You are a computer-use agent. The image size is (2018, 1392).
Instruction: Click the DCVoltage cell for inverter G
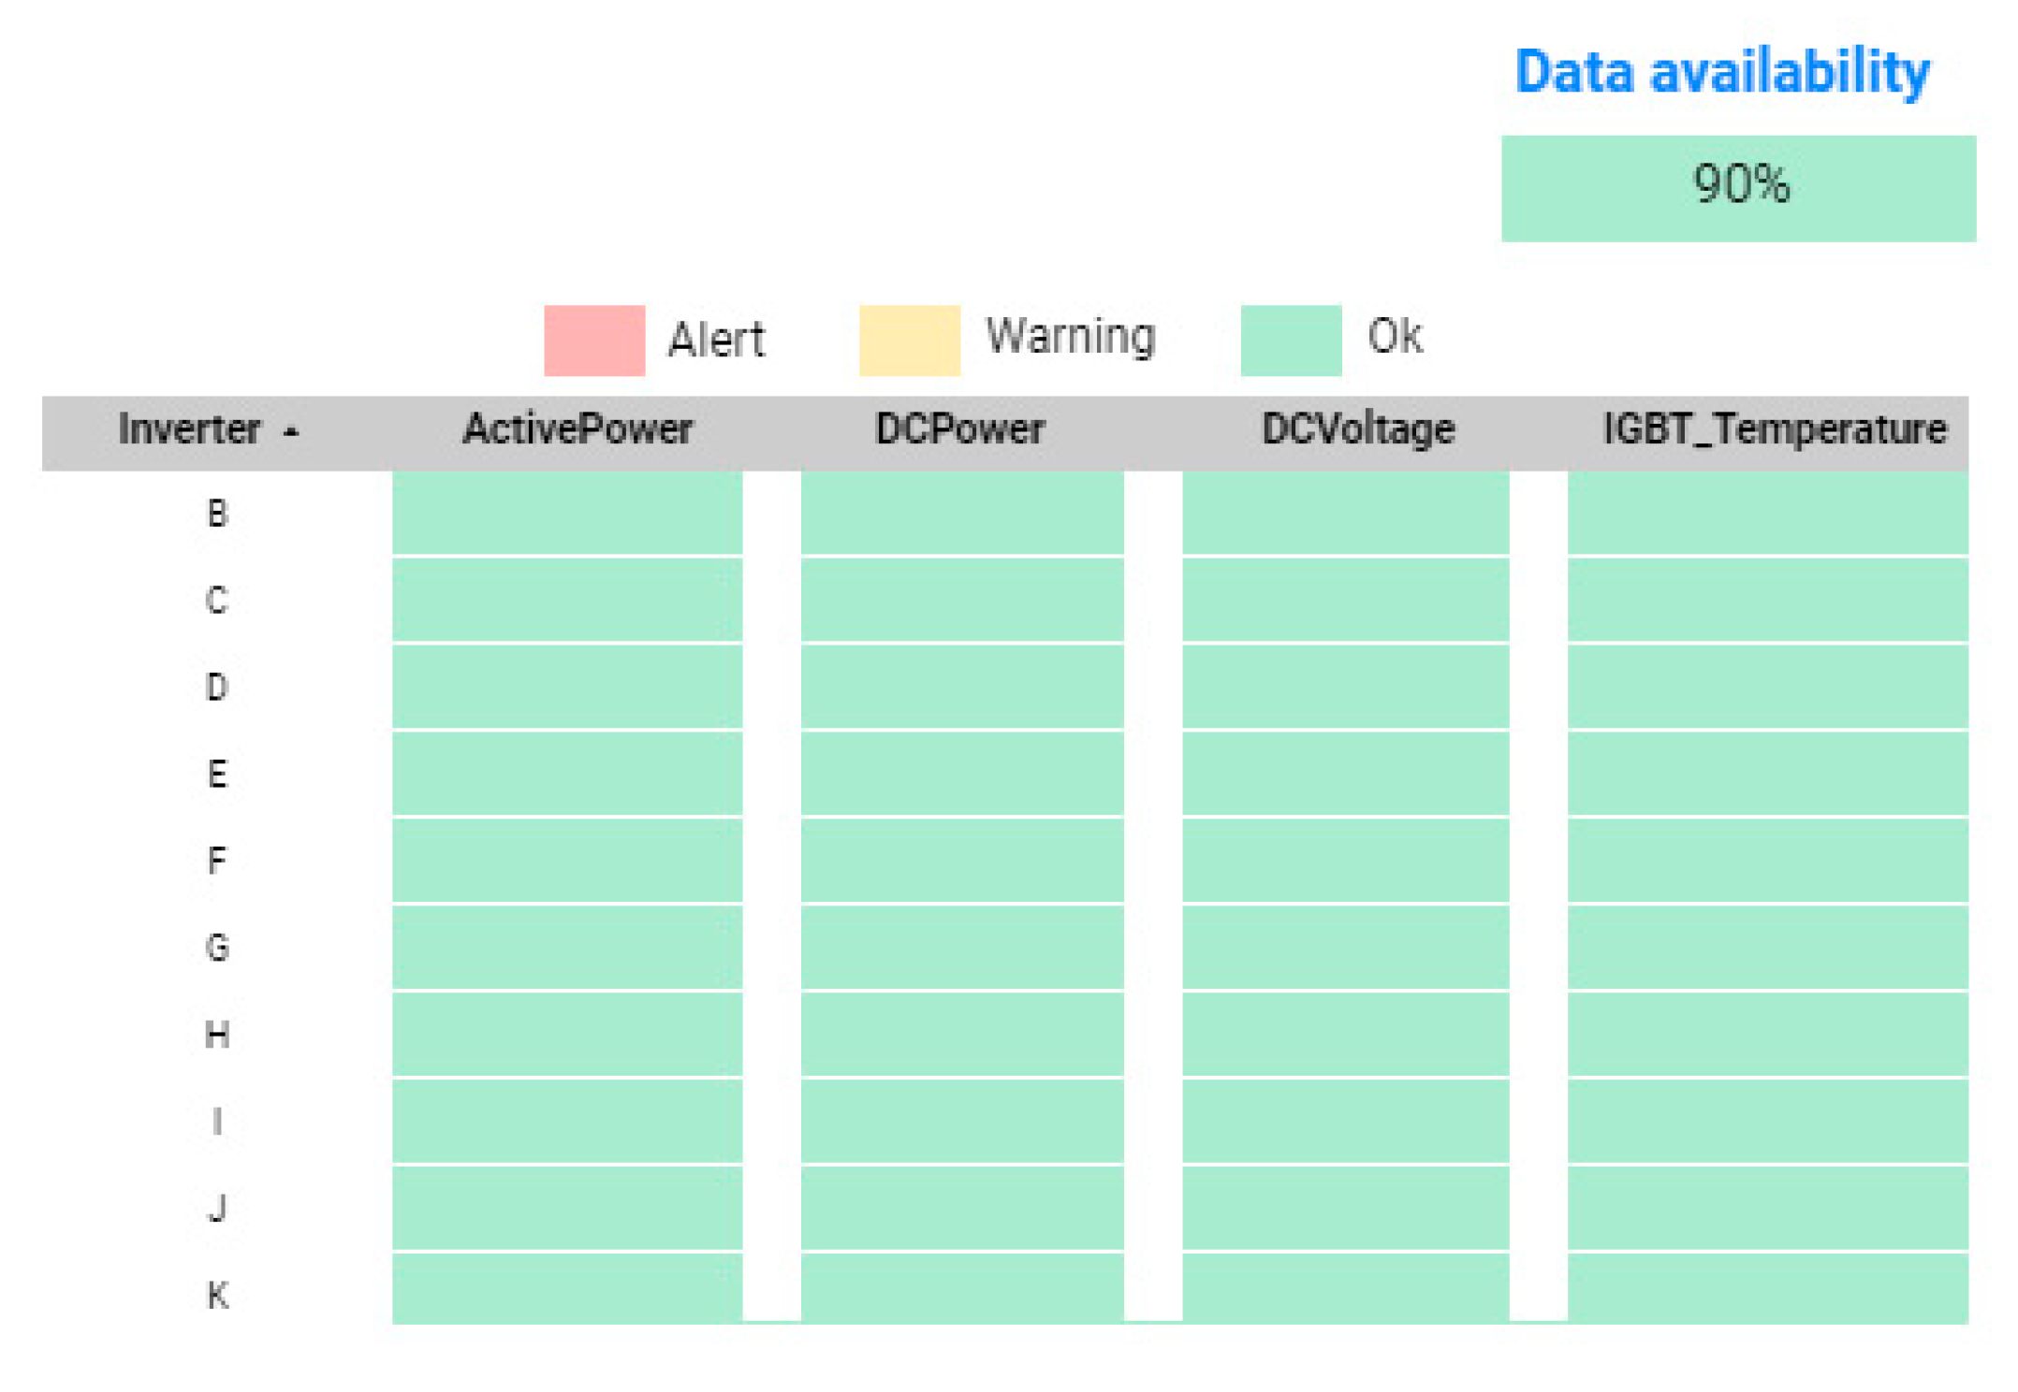click(x=1345, y=948)
